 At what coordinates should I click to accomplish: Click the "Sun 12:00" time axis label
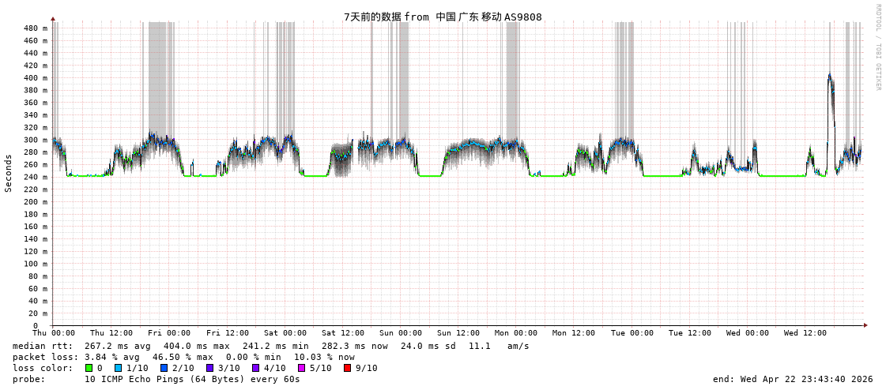(459, 333)
